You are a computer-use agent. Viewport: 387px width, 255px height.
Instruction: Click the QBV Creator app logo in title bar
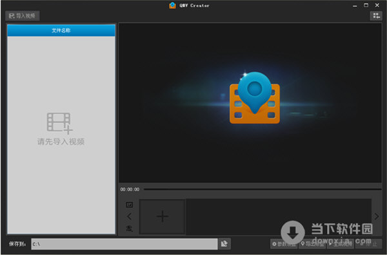click(172, 5)
